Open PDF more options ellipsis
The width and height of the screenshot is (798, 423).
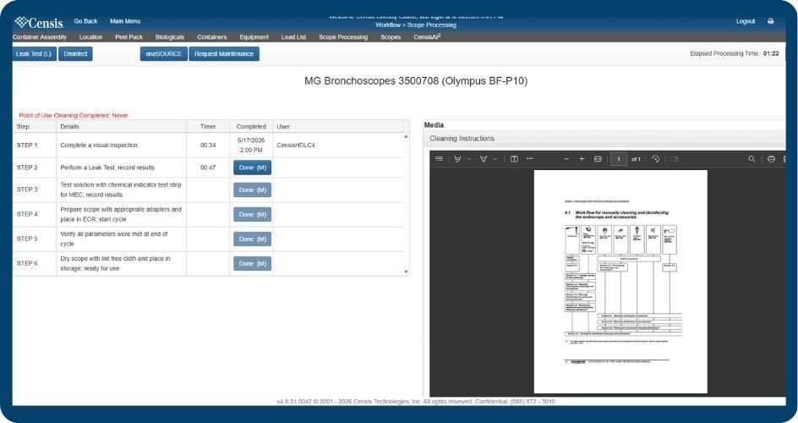(x=530, y=159)
